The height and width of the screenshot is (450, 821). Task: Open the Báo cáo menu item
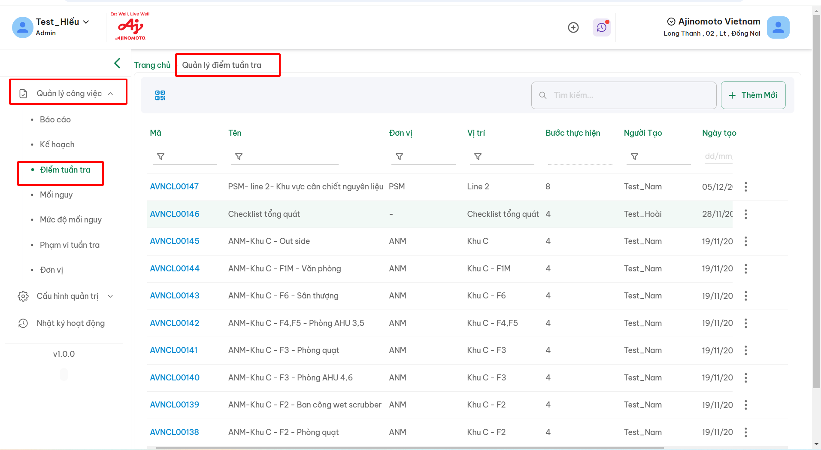(55, 120)
